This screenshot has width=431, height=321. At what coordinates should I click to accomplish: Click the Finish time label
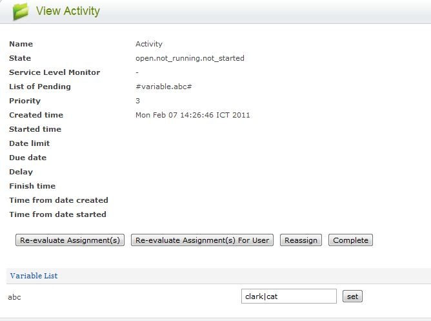pos(32,186)
